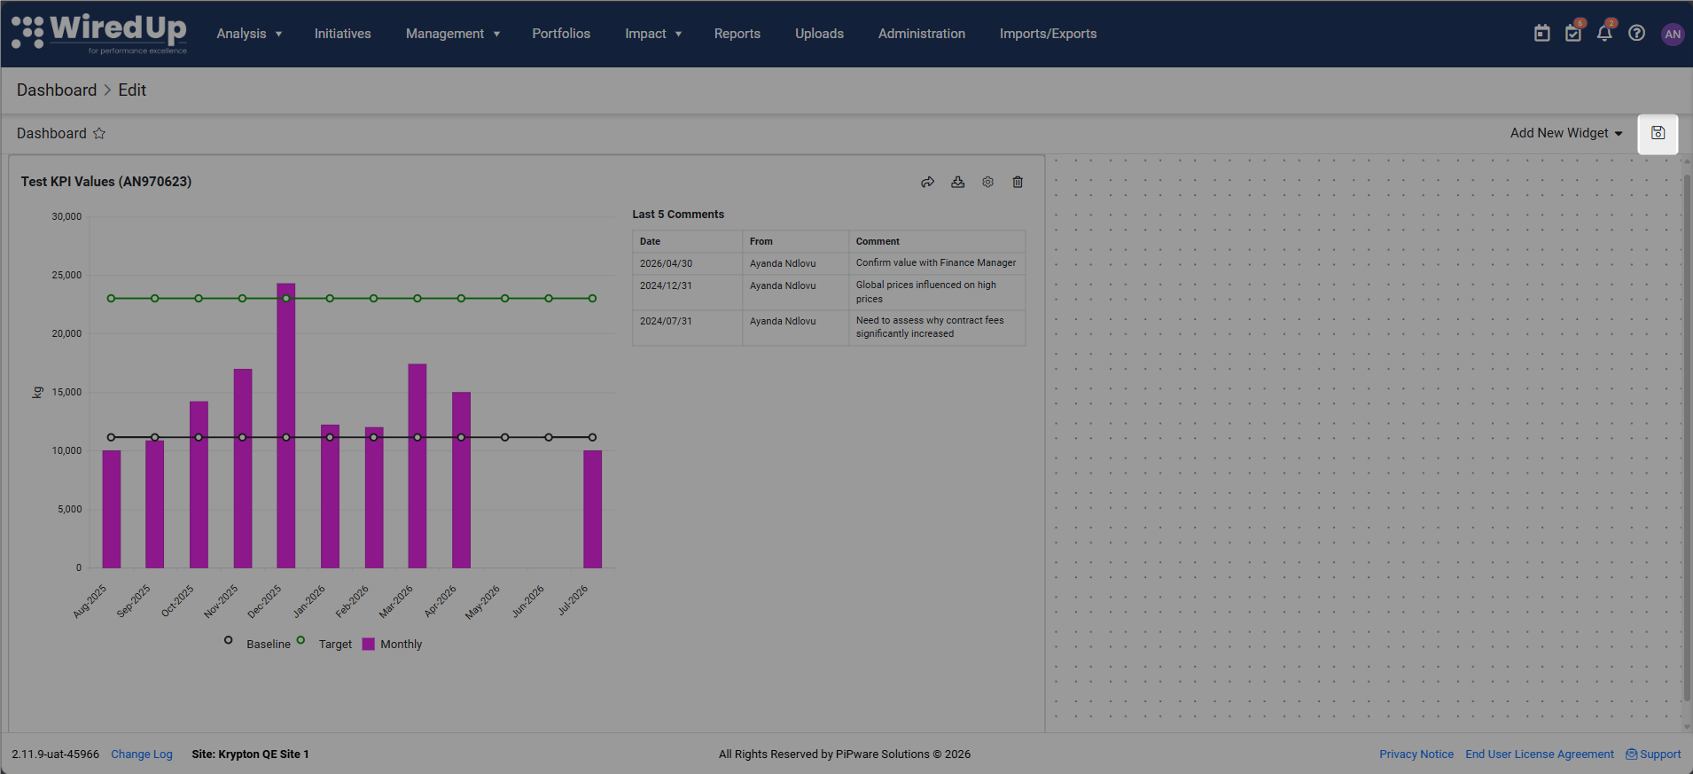The height and width of the screenshot is (774, 1693).
Task: Open the help question mark icon
Action: coord(1637,34)
